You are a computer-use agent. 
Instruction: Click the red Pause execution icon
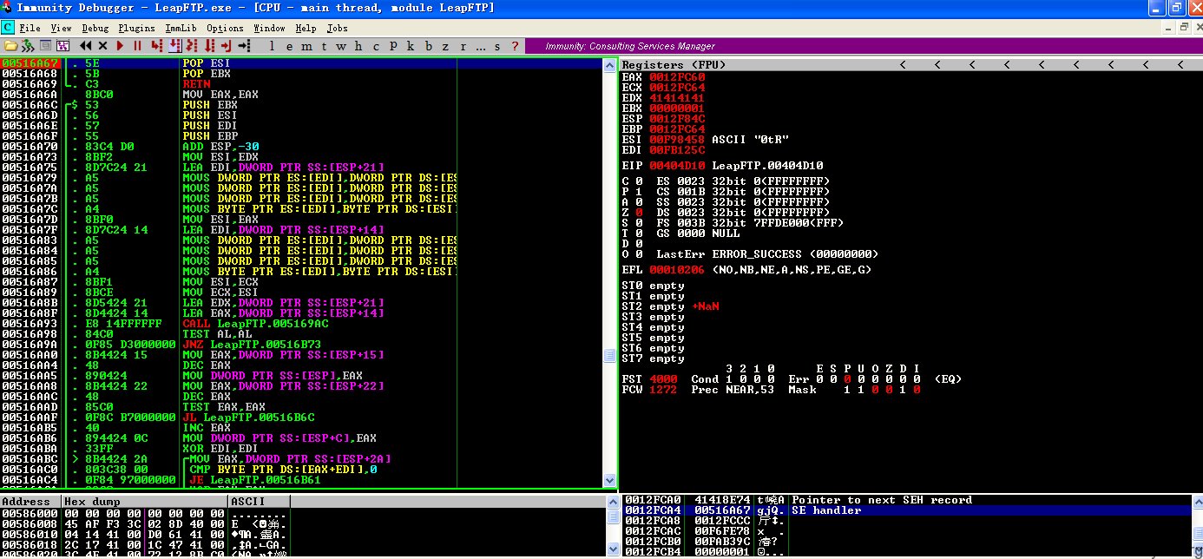tap(137, 45)
